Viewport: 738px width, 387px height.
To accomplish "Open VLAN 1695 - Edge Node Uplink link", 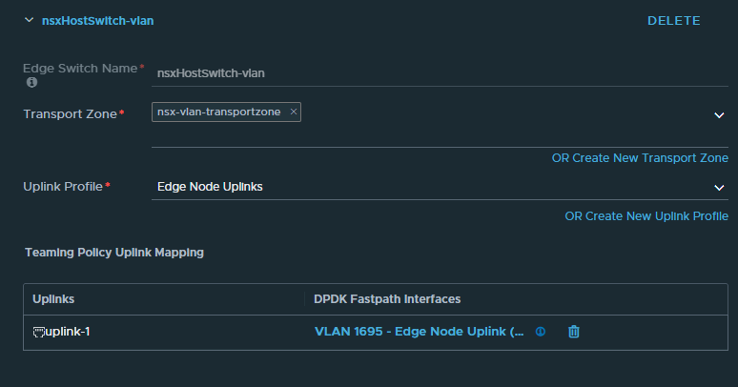I will click(419, 332).
